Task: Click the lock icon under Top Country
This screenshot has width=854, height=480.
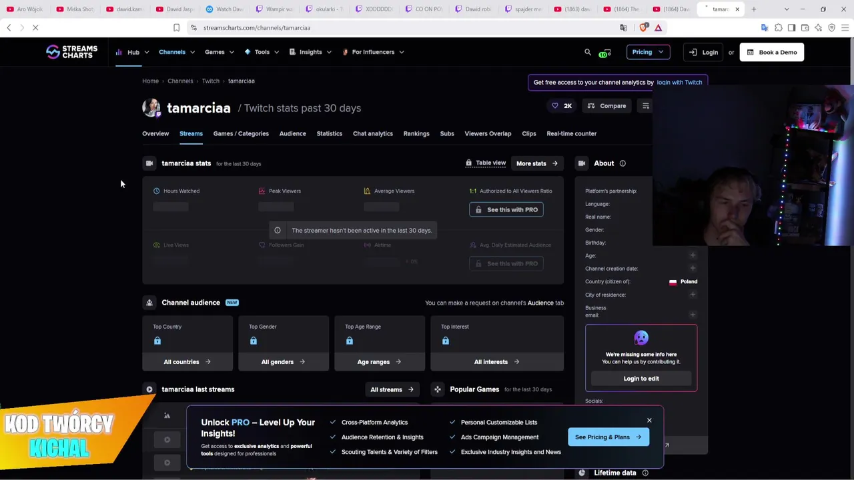Action: [x=157, y=341]
